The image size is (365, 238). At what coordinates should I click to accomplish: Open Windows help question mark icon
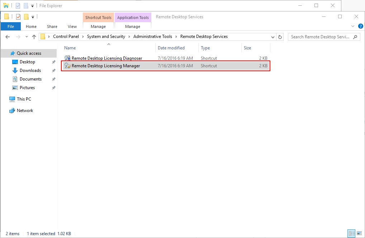360,26
